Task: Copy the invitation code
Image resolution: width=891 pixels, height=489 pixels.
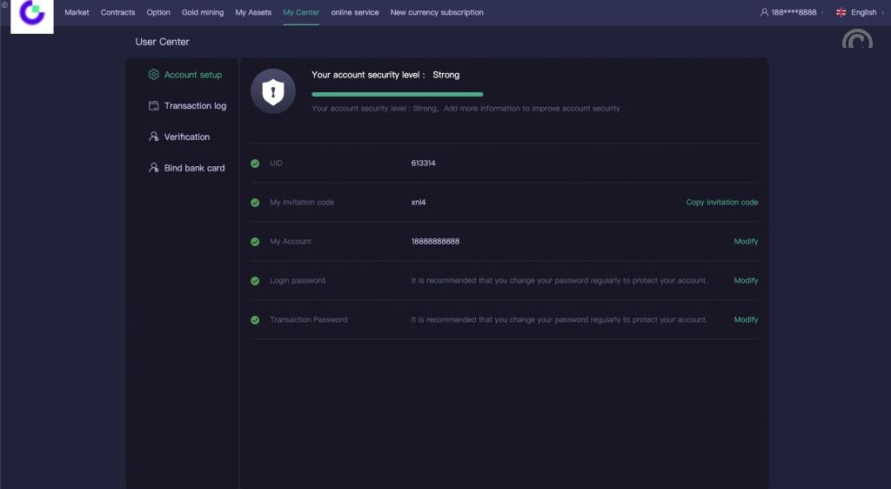Action: [x=721, y=203]
